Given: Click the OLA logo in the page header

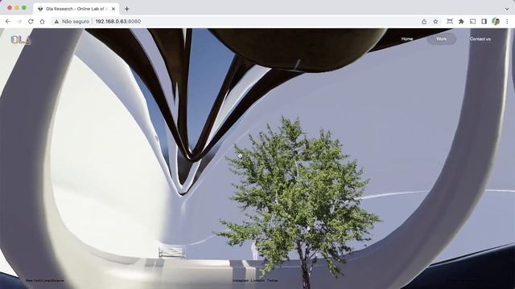Looking at the screenshot, I should click(x=21, y=39).
